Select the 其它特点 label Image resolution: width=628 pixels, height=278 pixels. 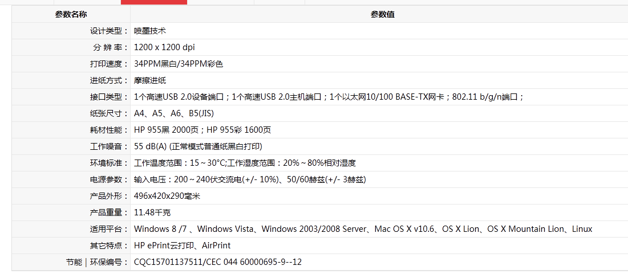[x=108, y=246]
